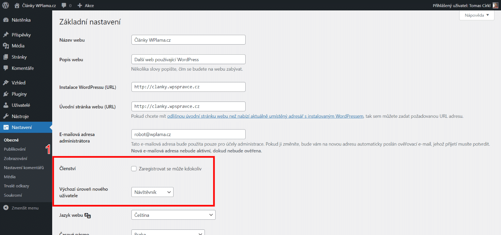Click user avatar of Tomas Cirkl
Image resolution: width=501 pixels, height=235 pixels.
coord(495,5)
